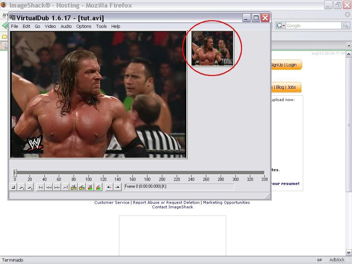Step forward one frame
352x264 pixels.
coord(57,187)
